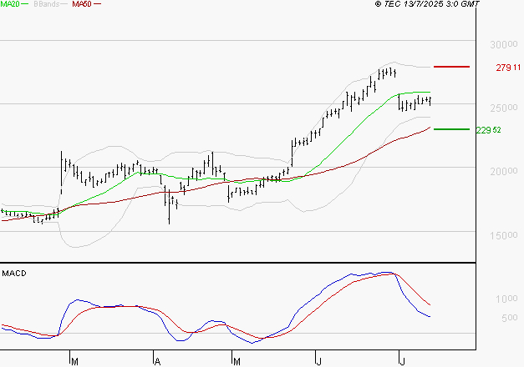This screenshot has width=524, height=367.
Task: Click the last J month marker (July)
Action: point(403,362)
